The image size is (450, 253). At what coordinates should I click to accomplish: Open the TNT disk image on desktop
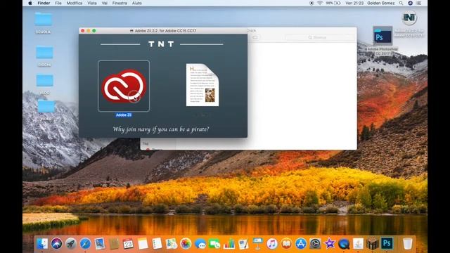tap(409, 18)
